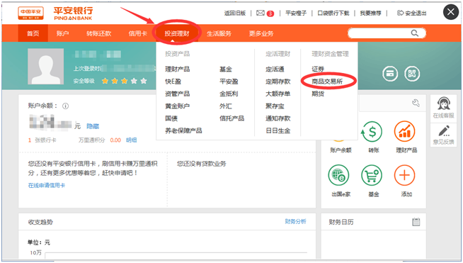This screenshot has height=263, width=463.
Task: Select 通知存款 menu entry
Action: pyautogui.click(x=278, y=118)
